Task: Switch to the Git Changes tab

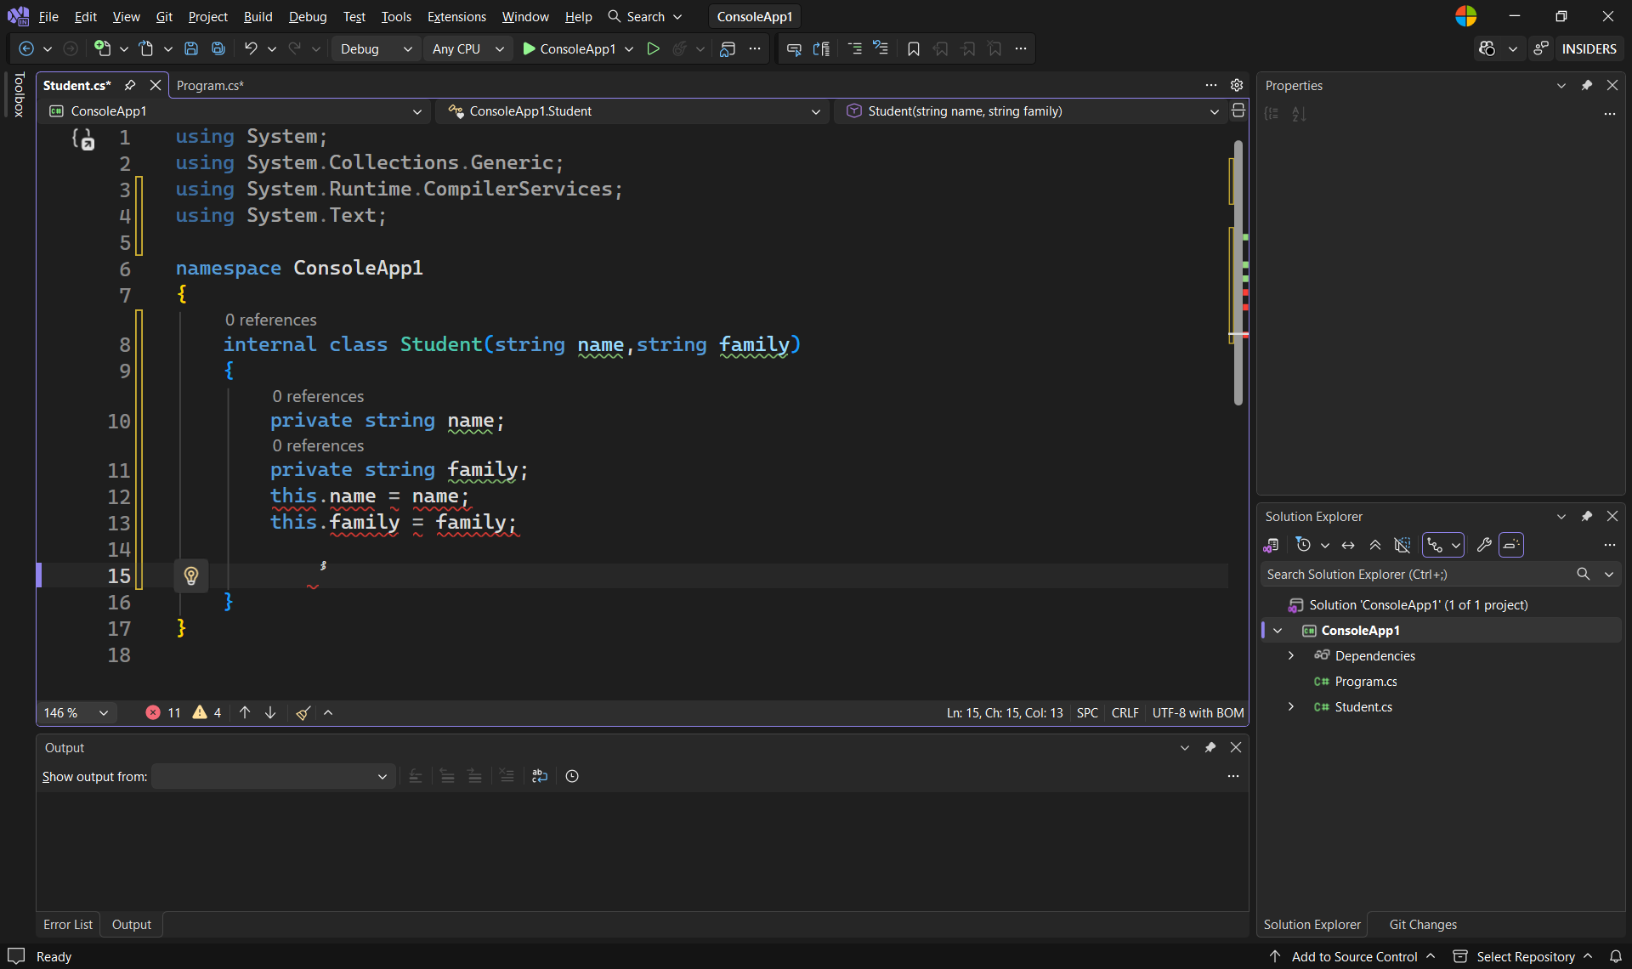Action: coord(1423,925)
